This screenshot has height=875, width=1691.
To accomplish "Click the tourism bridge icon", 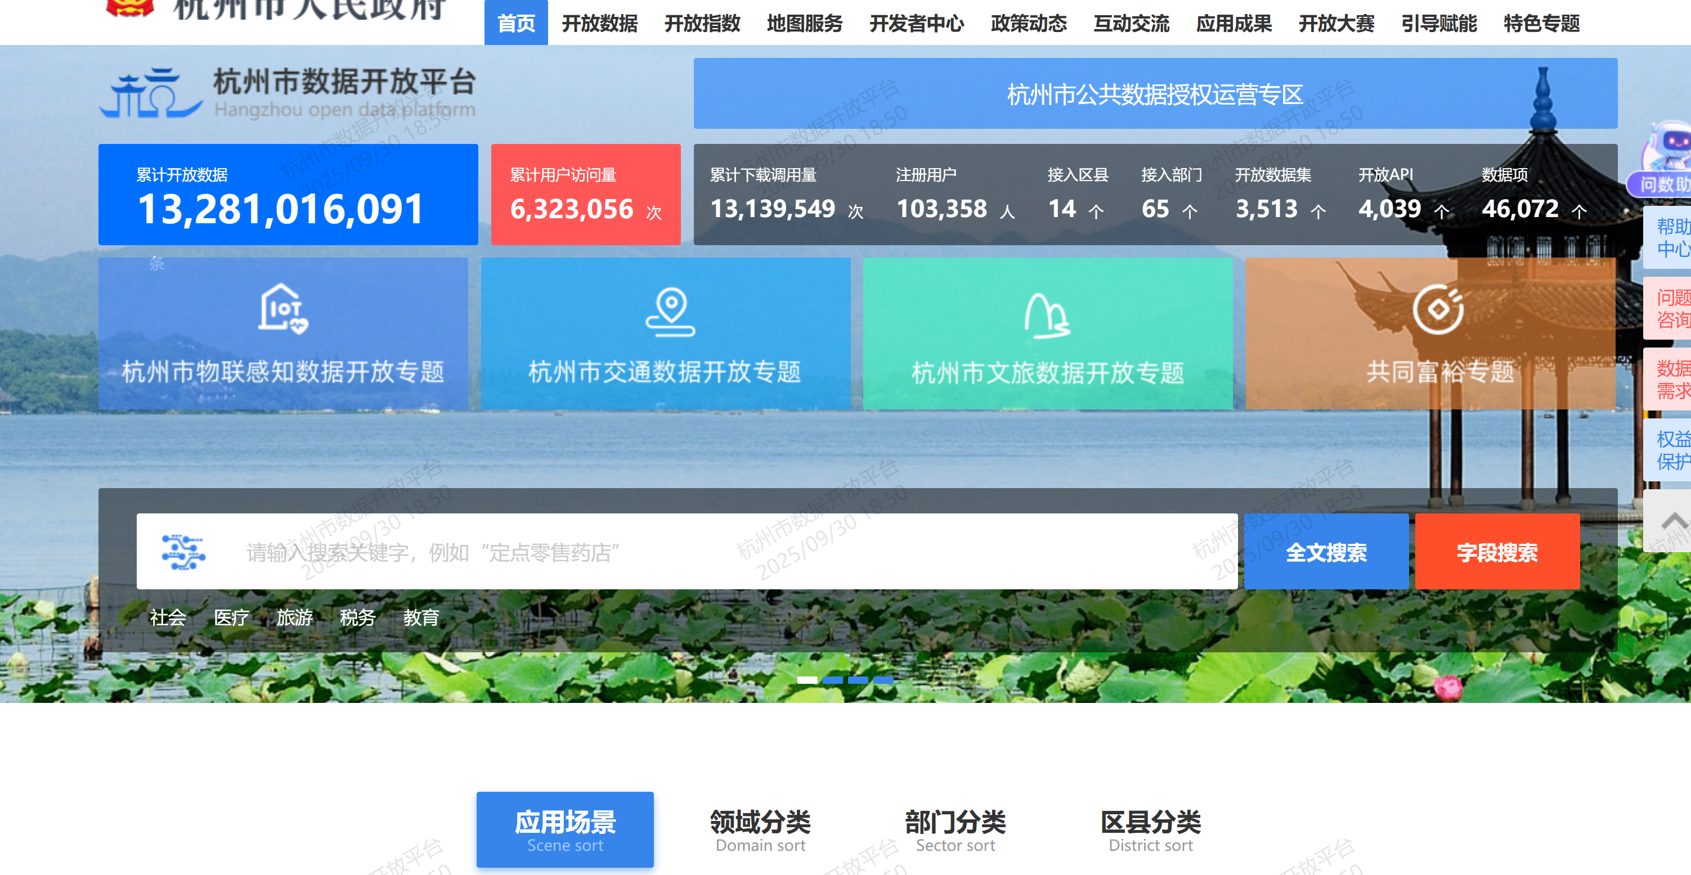I will (1047, 315).
